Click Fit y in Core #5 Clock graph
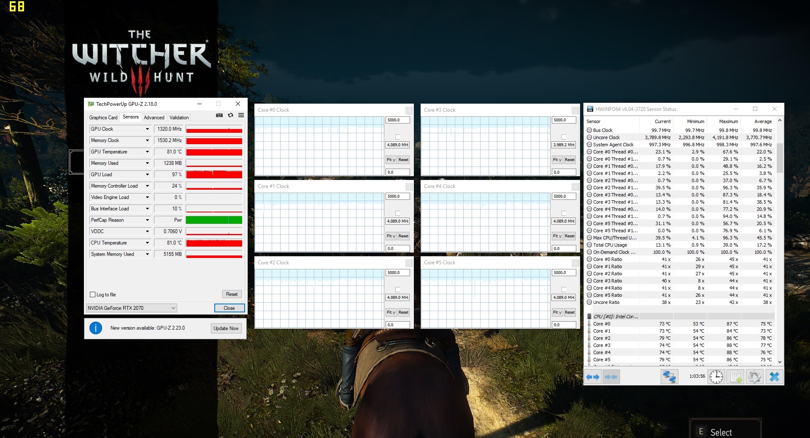The image size is (810, 438). pyautogui.click(x=557, y=312)
